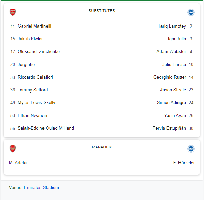The image size is (204, 200).
Task: Click the Arsenal crest in Manager card
Action: pos(13,149)
